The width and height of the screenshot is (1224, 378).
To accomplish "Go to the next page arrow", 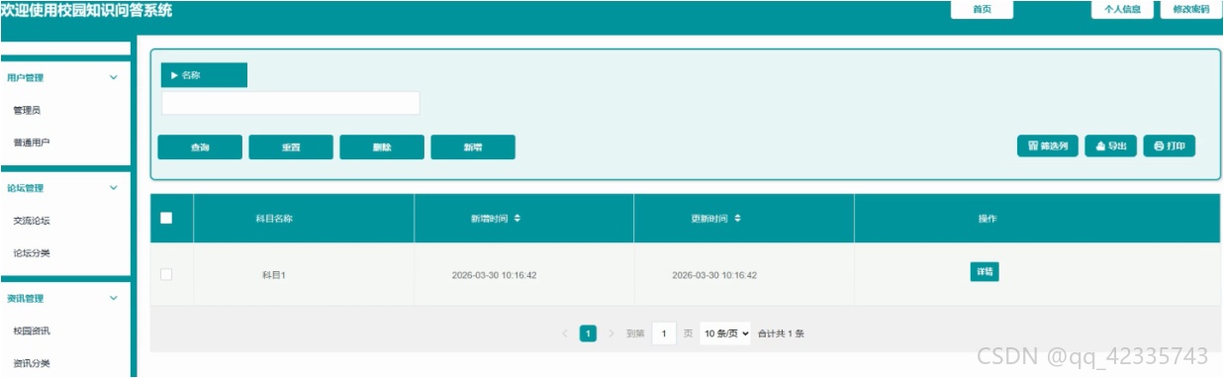I will pos(612,333).
